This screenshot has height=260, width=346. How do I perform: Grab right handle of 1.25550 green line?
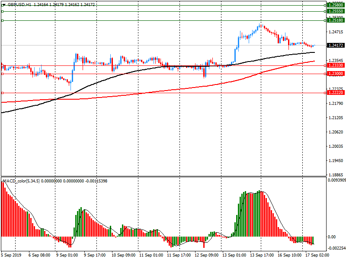point(325,12)
